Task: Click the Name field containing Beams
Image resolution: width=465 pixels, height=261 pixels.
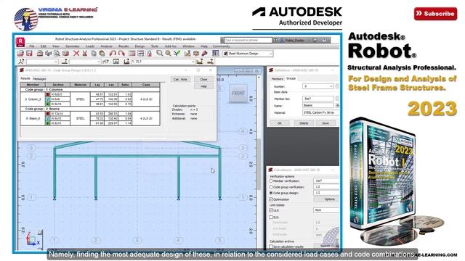Action: [x=318, y=105]
